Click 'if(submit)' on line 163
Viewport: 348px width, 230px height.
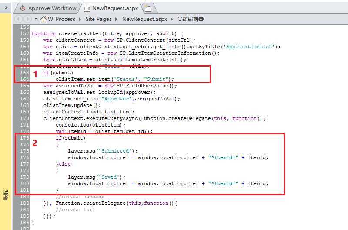coord(58,73)
